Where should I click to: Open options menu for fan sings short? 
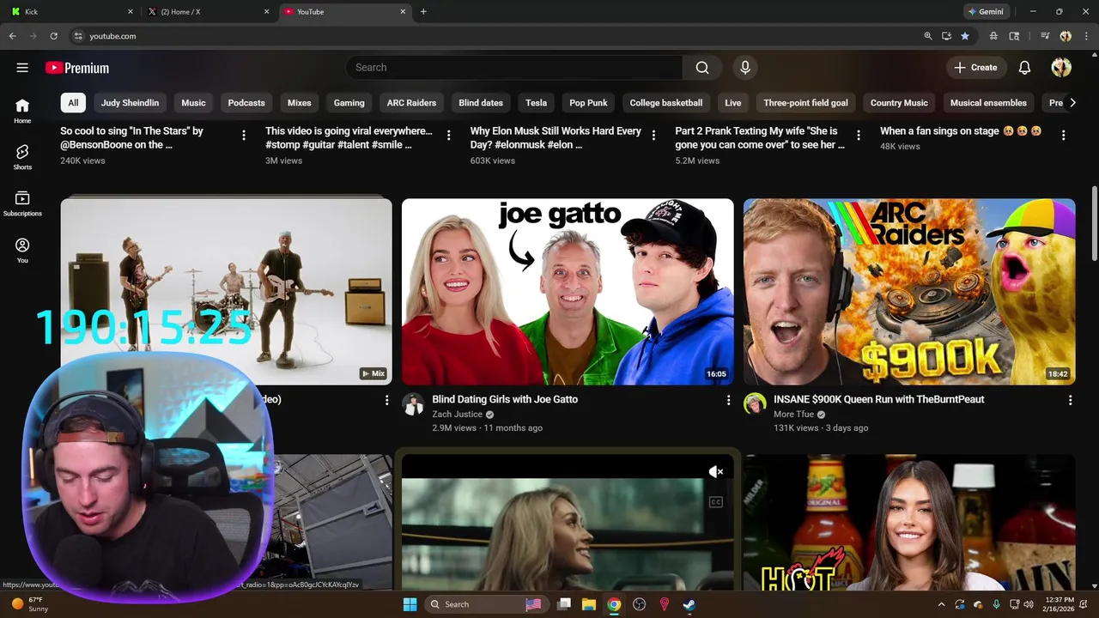pyautogui.click(x=1063, y=136)
